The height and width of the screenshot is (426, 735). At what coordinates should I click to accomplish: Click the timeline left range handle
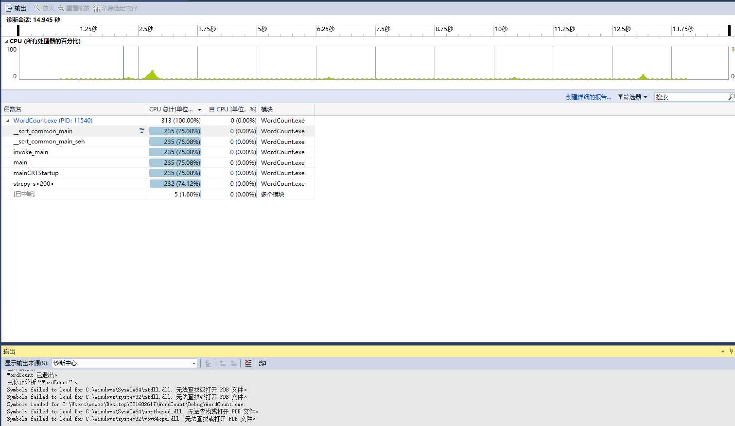point(18,30)
